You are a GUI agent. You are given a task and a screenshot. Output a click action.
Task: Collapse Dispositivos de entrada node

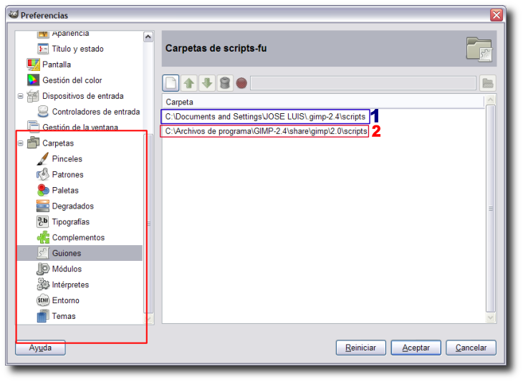pyautogui.click(x=21, y=96)
